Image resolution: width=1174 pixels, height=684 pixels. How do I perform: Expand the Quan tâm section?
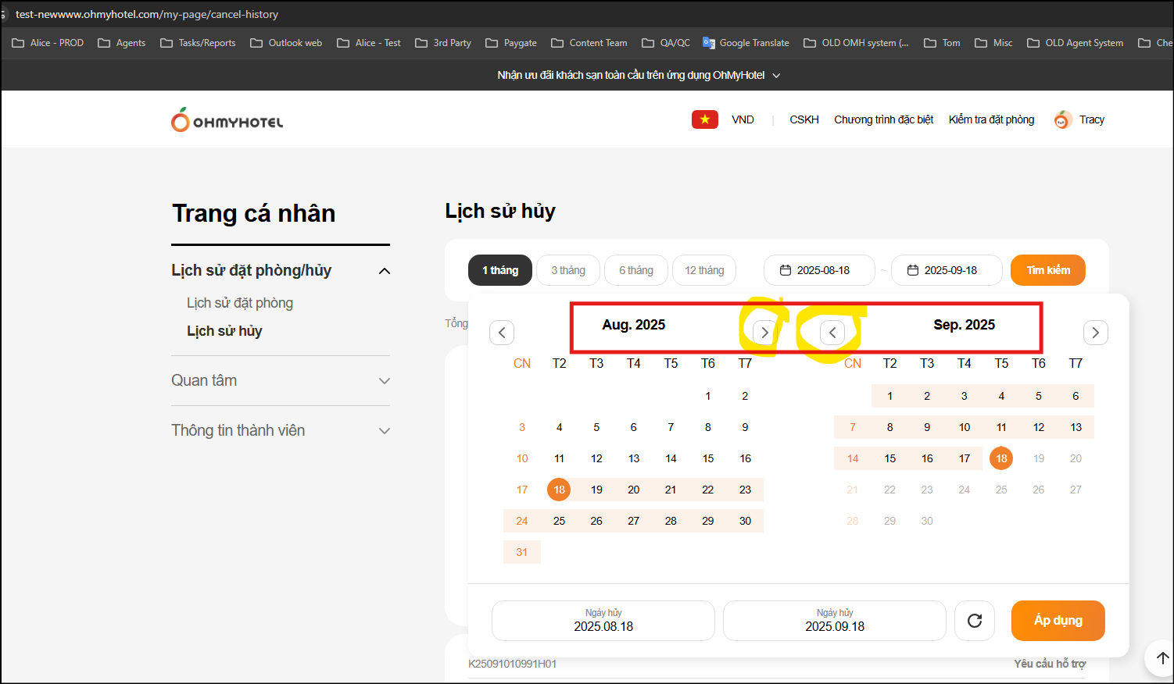point(384,381)
